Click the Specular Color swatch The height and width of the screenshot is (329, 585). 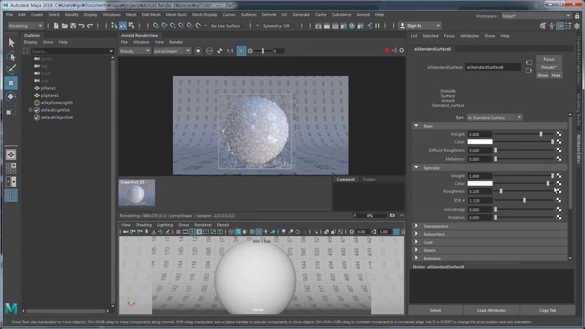(x=480, y=183)
